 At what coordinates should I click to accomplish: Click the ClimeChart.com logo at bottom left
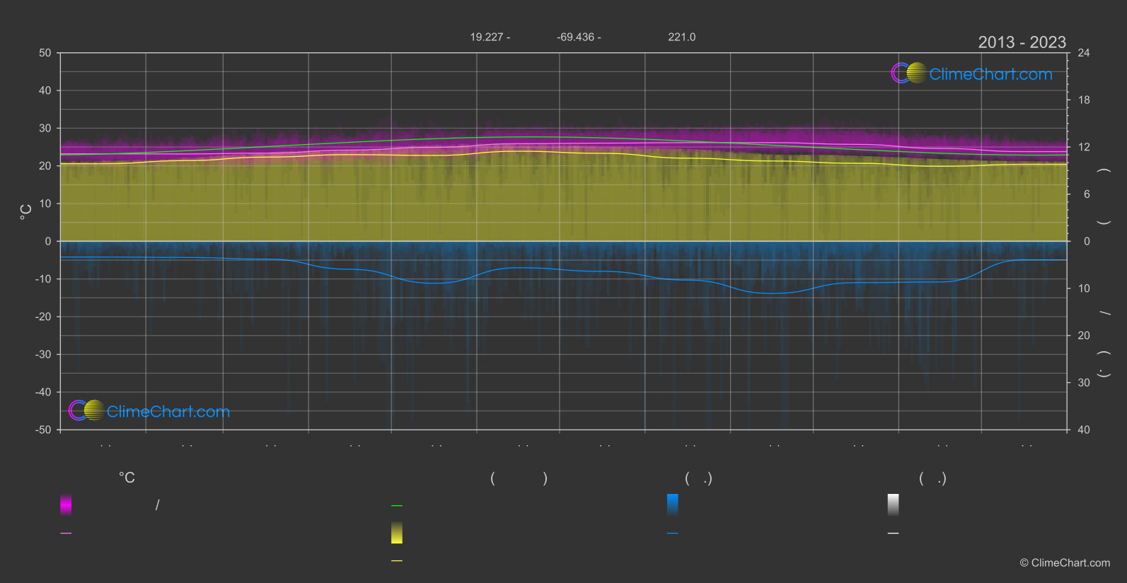[149, 411]
